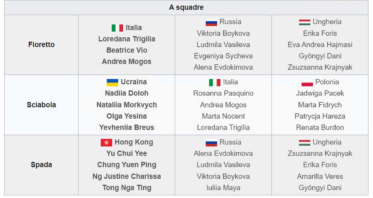Click the Italian flag in Fioretto row
This screenshot has height=198, width=373.
point(117,28)
